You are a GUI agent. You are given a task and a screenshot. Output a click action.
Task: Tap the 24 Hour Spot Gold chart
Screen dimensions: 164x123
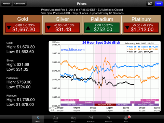(x=105, y=76)
